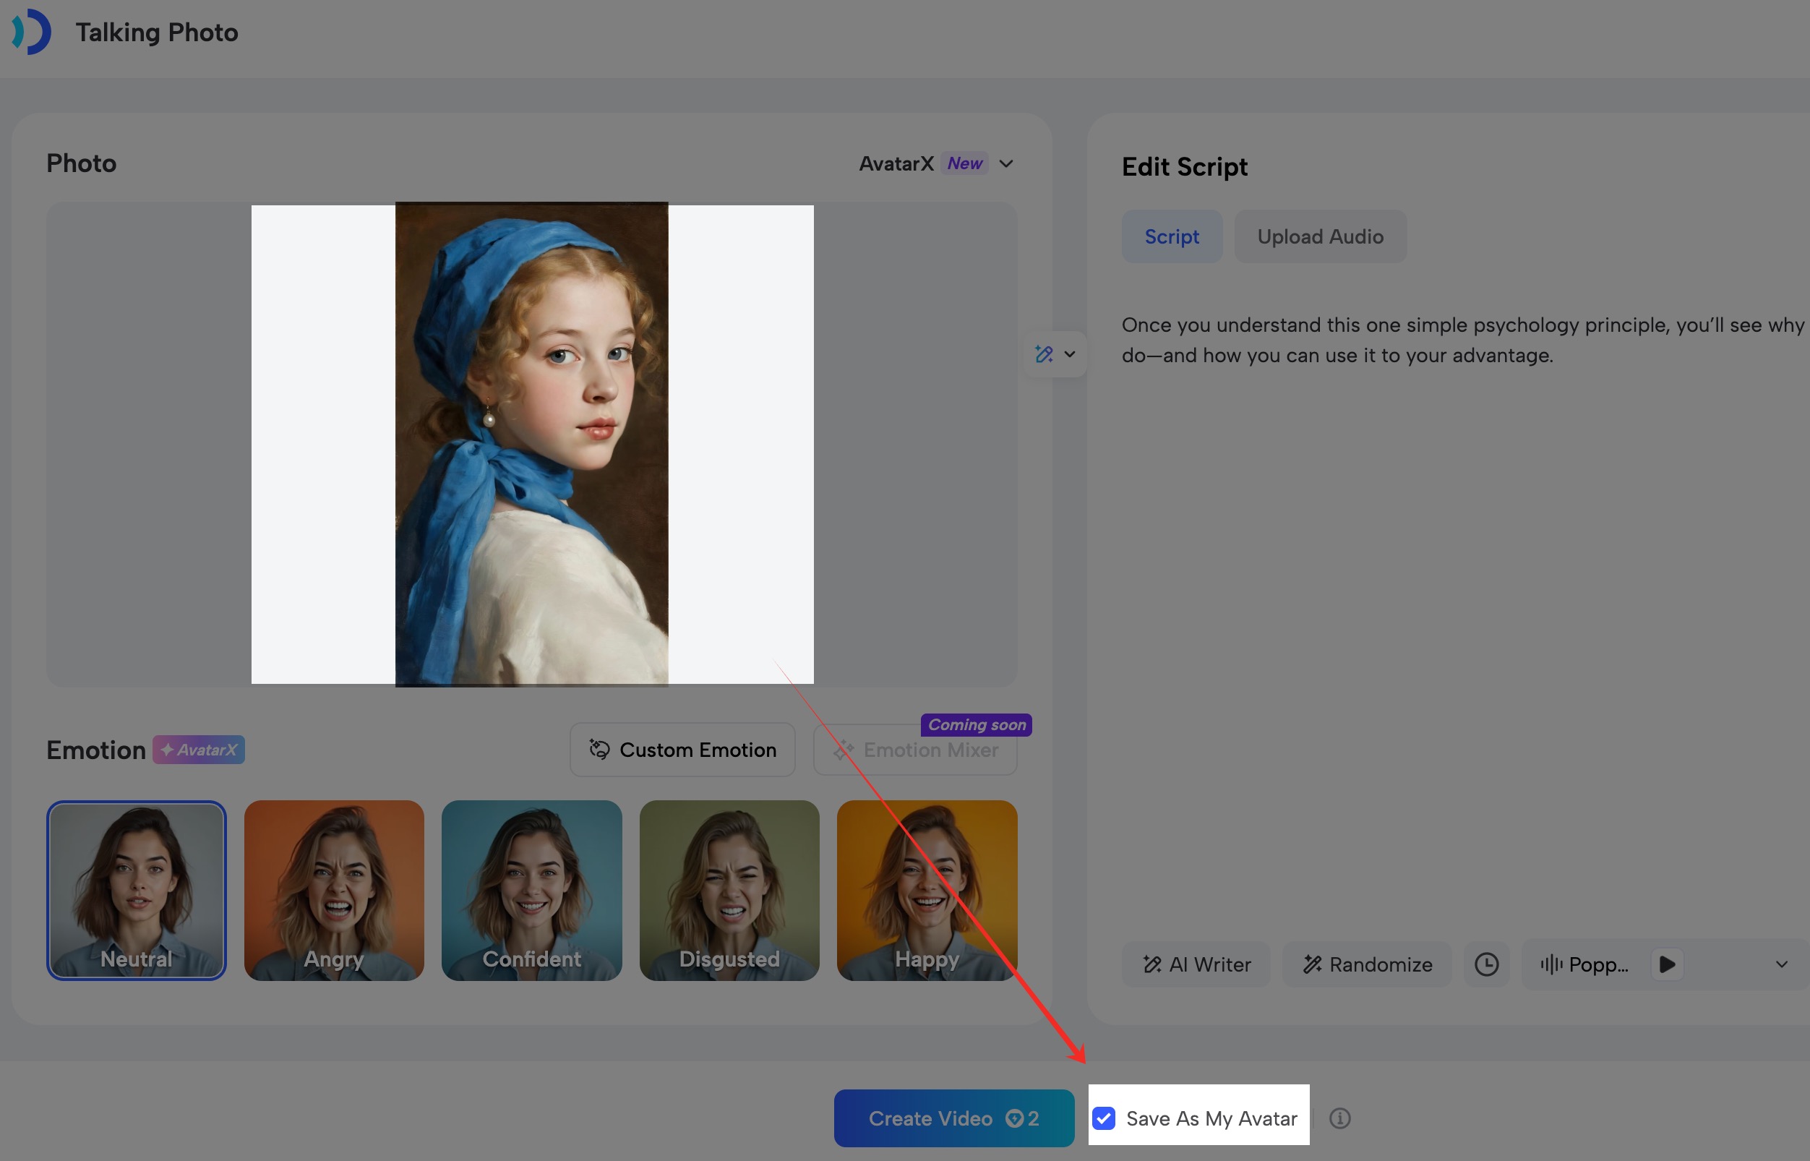1810x1161 pixels.
Task: Click the Randomize script button
Action: click(1367, 964)
